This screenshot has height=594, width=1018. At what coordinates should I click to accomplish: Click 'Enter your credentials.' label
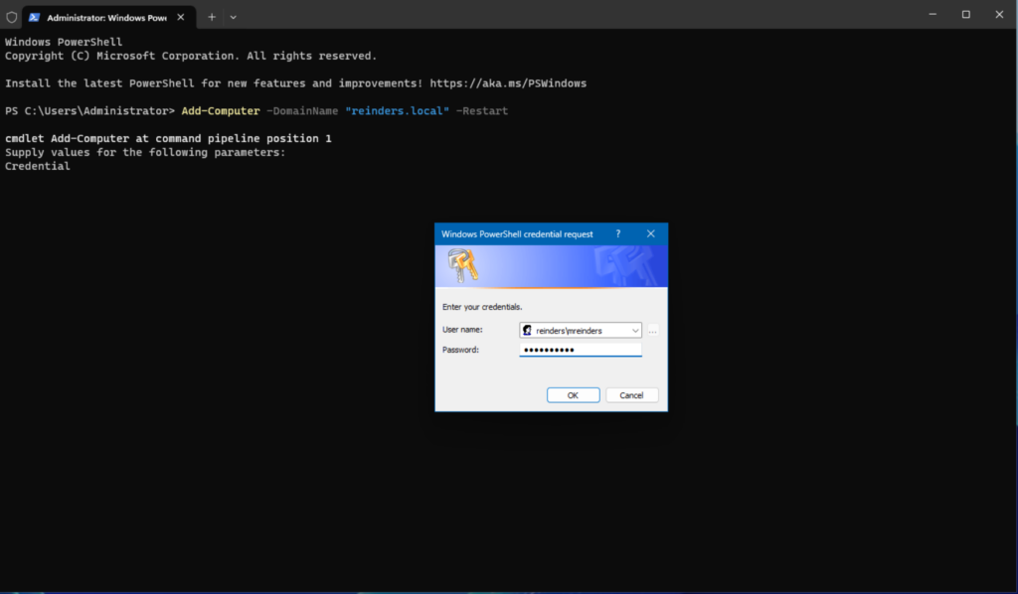click(x=482, y=307)
